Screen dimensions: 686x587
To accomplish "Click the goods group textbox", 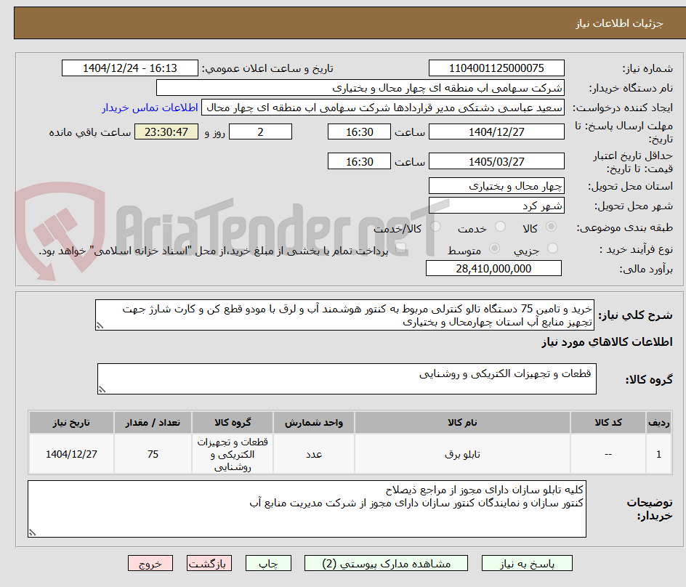I will (x=347, y=378).
